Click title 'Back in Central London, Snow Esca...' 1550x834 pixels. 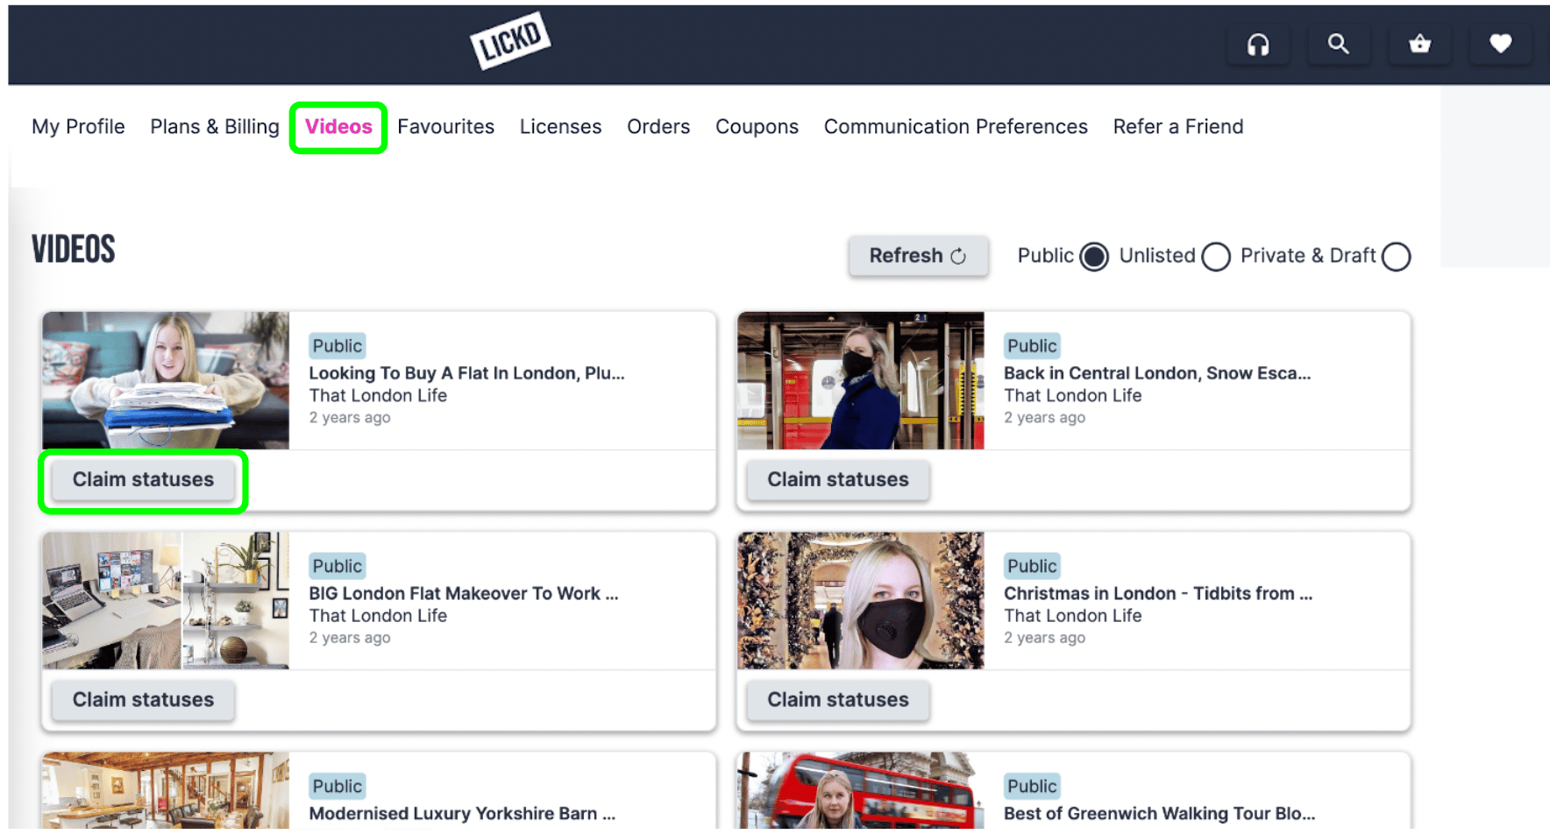(x=1157, y=373)
